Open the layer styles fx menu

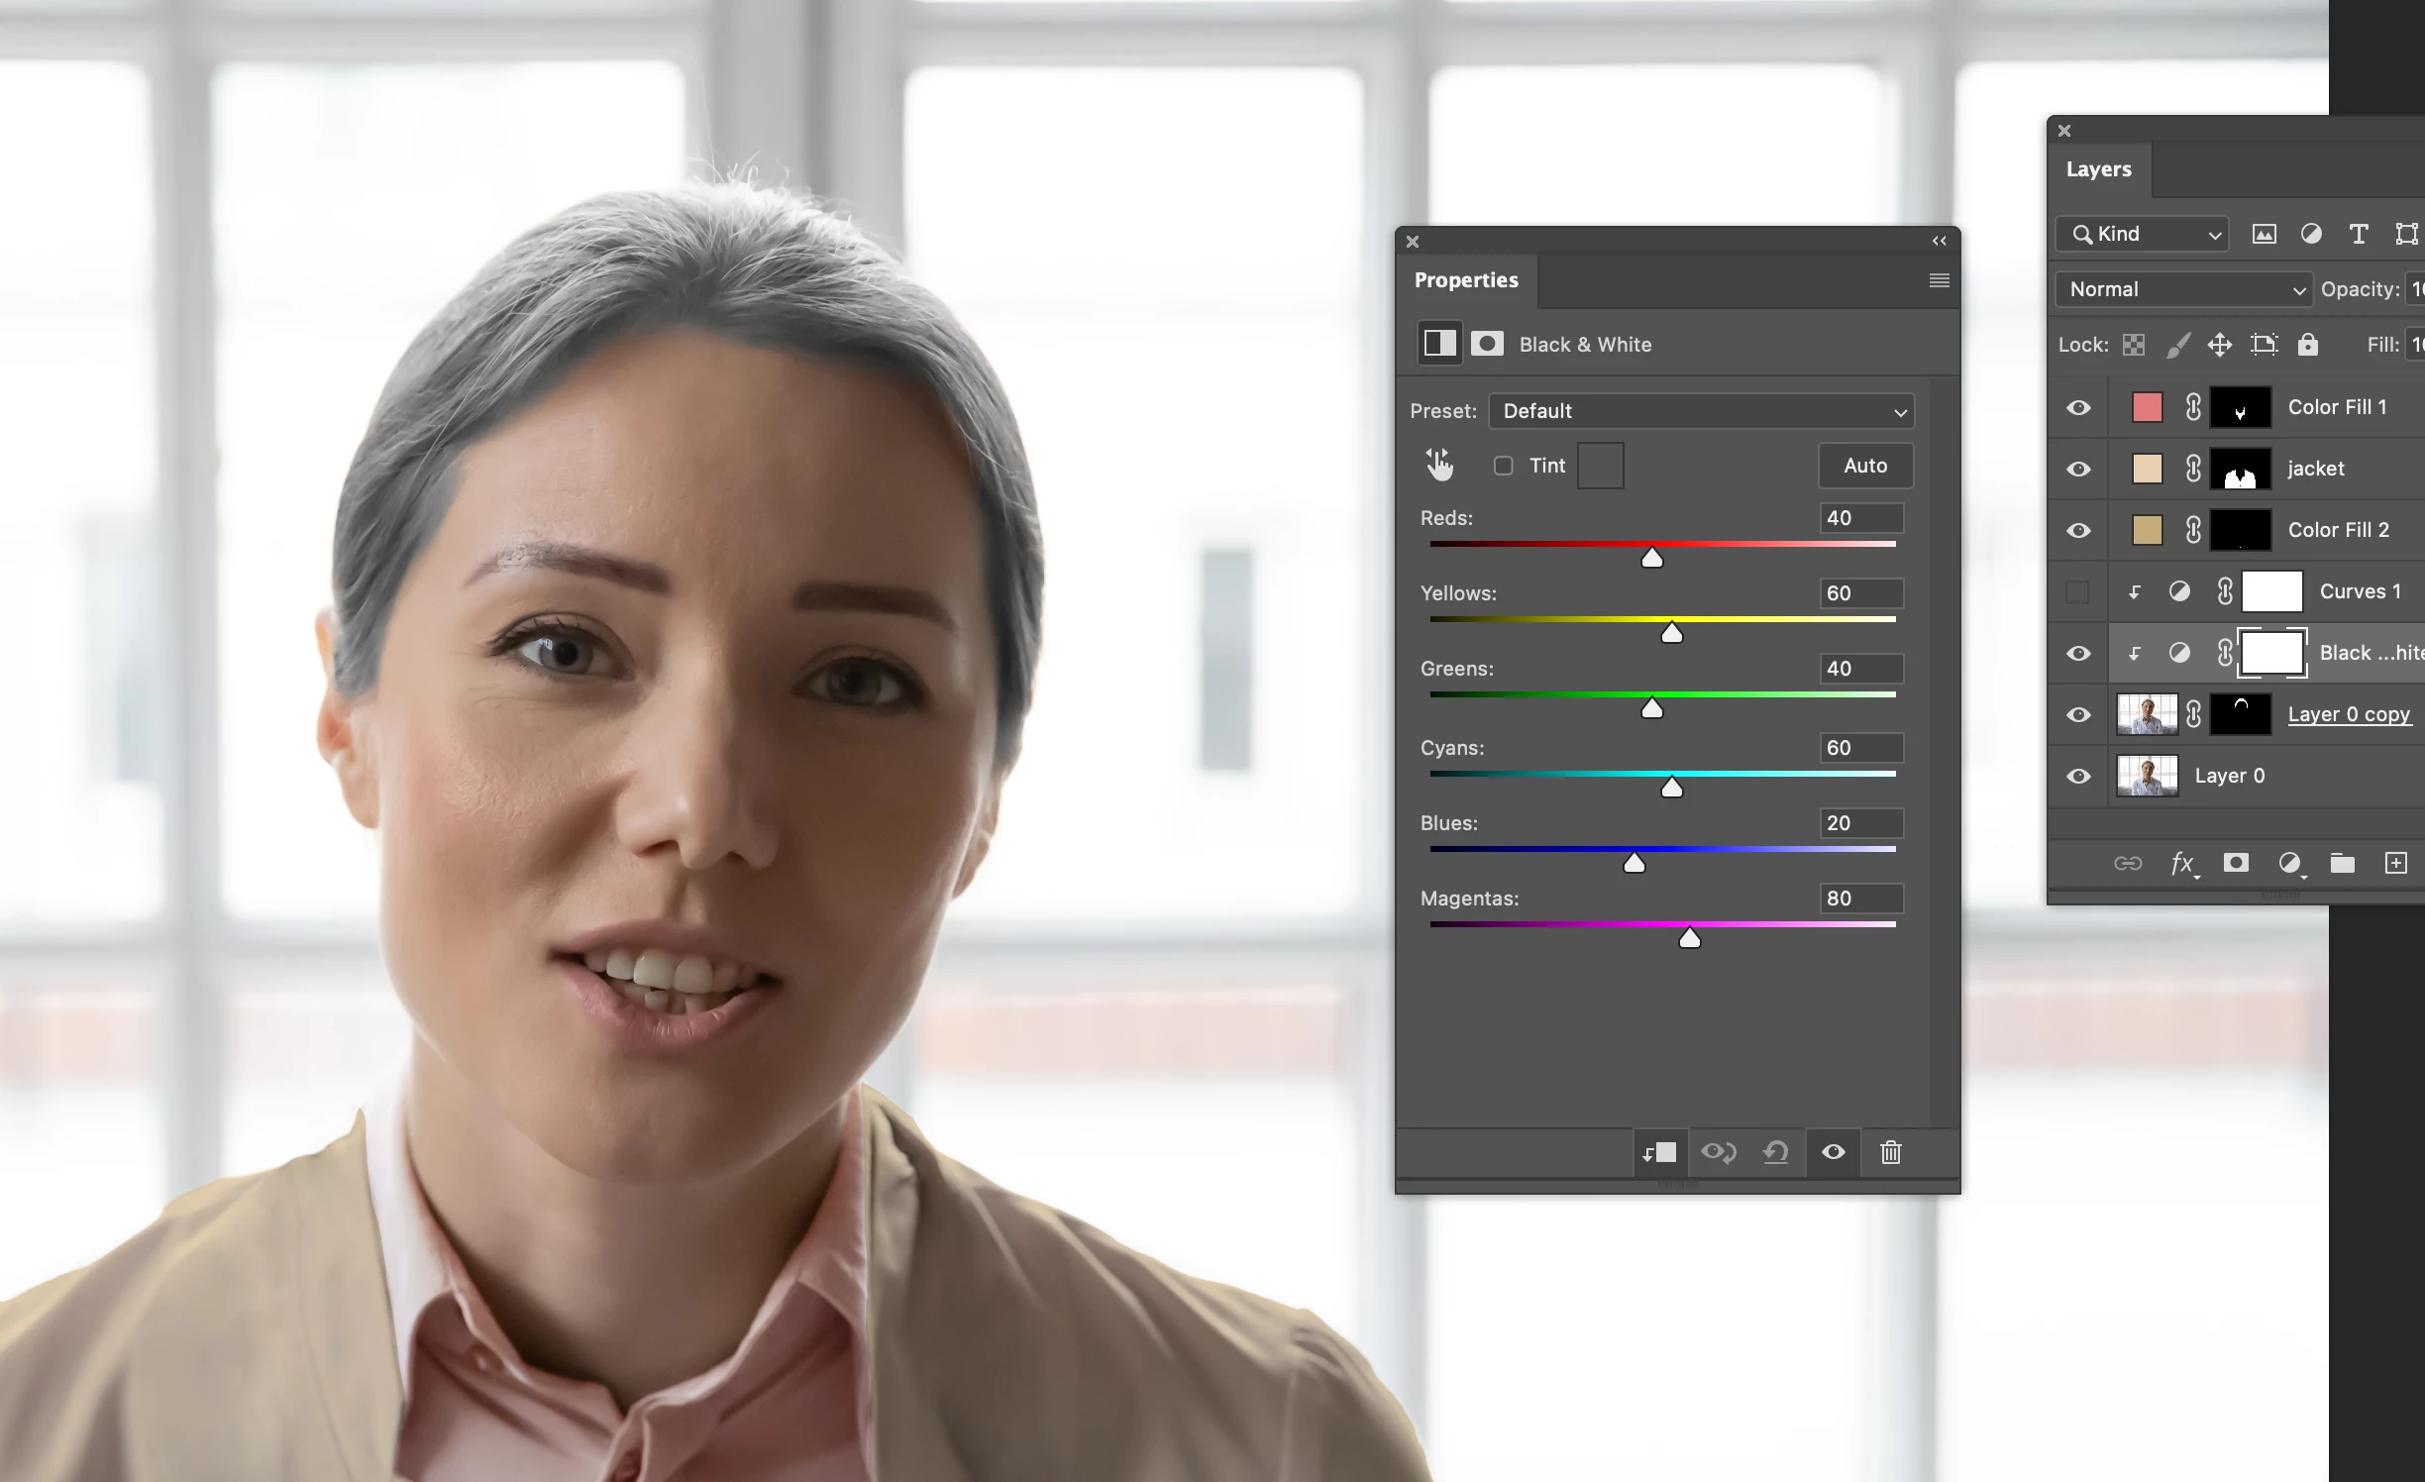[x=2182, y=863]
